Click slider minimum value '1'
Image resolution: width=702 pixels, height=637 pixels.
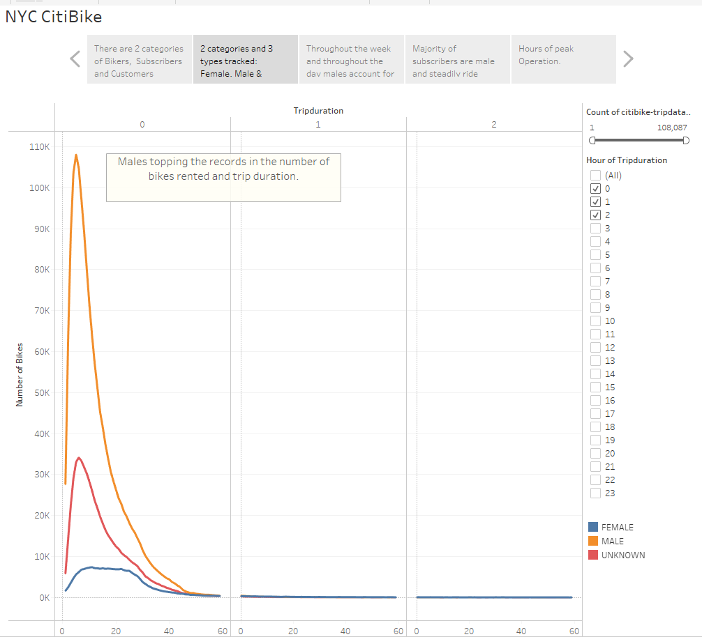pyautogui.click(x=592, y=128)
